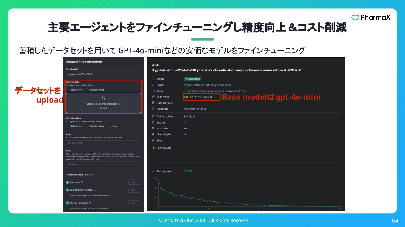
Task: Click the info icon beside Number of epochs
Action: point(91,203)
